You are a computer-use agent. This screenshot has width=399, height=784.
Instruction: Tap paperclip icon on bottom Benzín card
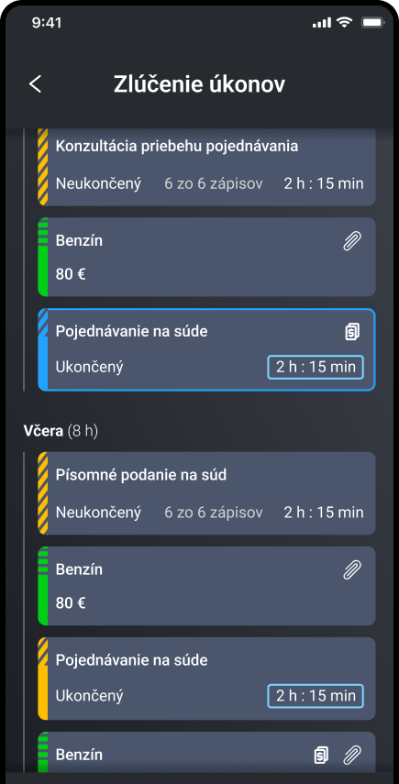pos(352,755)
